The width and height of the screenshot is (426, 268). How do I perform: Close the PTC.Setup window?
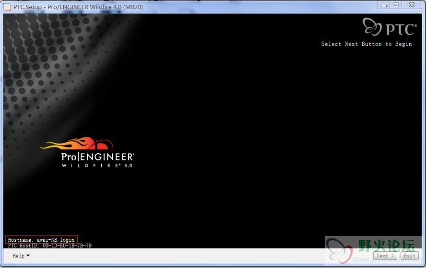coord(412,5)
